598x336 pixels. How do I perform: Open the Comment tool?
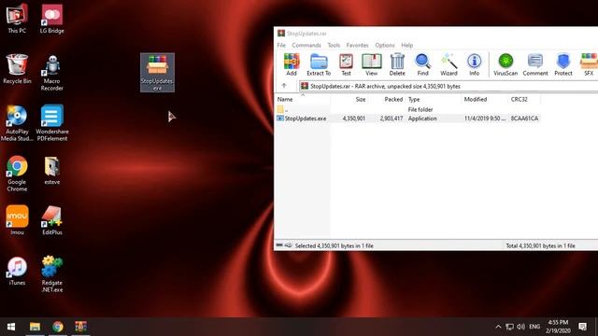(535, 64)
